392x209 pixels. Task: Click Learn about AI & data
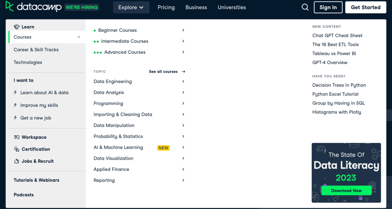[44, 93]
